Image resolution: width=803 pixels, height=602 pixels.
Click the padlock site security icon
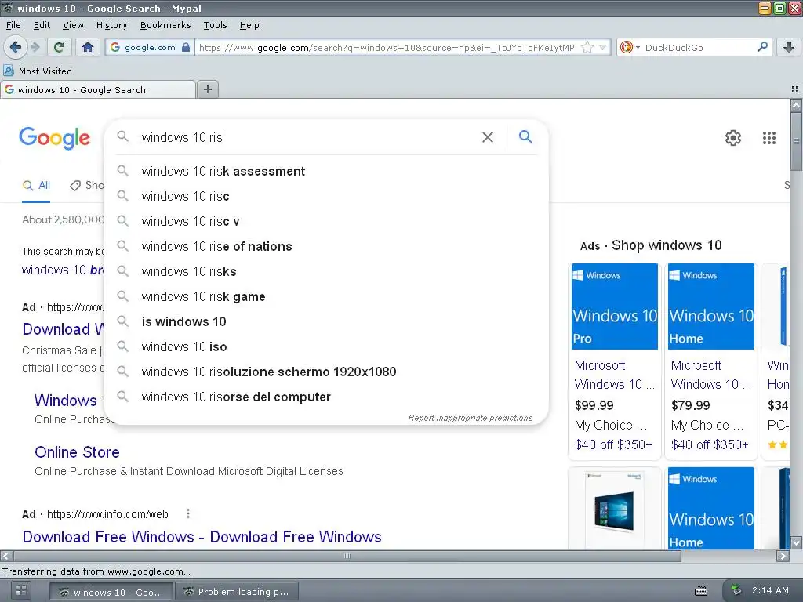coord(186,47)
